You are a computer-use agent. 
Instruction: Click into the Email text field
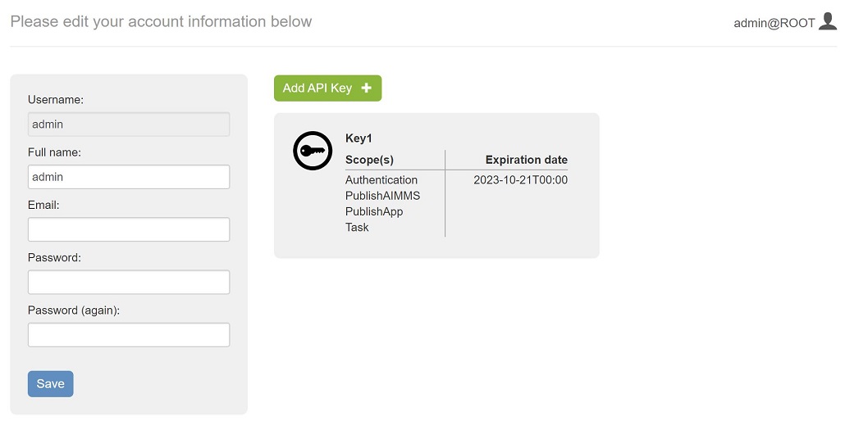(x=129, y=229)
